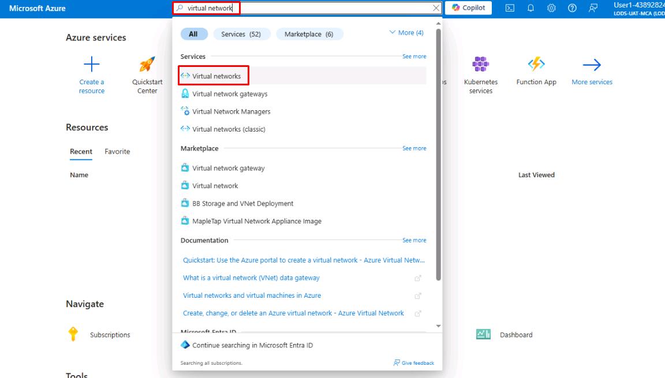Open Marketplace Virtual network gateway item

pyautogui.click(x=303, y=169)
